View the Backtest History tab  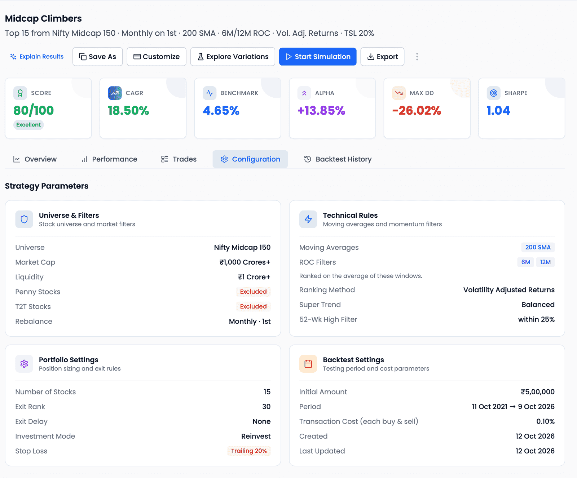338,159
